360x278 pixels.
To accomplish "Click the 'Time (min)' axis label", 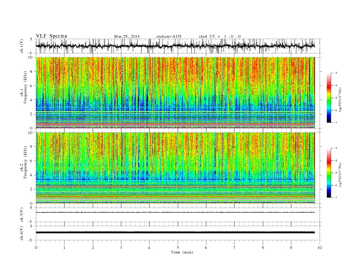I will pos(182,252).
